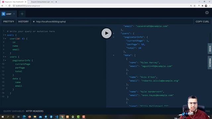212x119 pixels.
Task: Switch to HTTP HEADERS tab
Action: point(34,111)
